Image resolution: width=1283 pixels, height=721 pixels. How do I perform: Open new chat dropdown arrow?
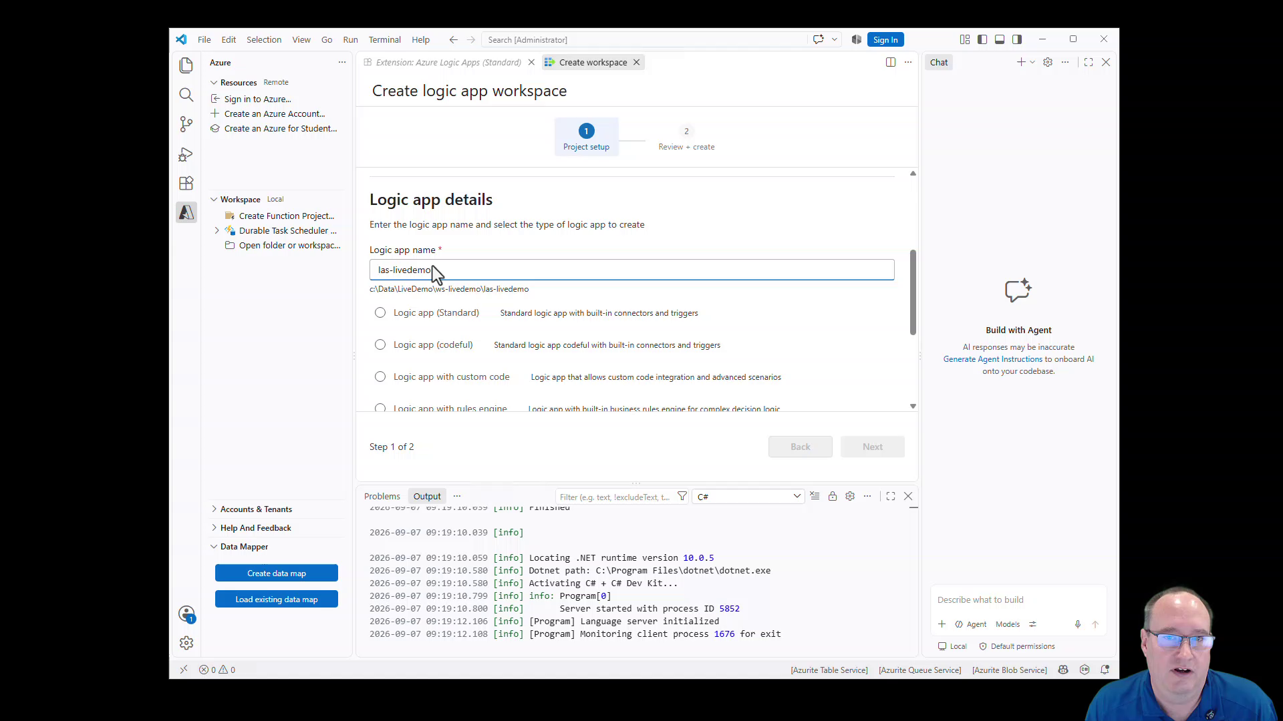1032,62
